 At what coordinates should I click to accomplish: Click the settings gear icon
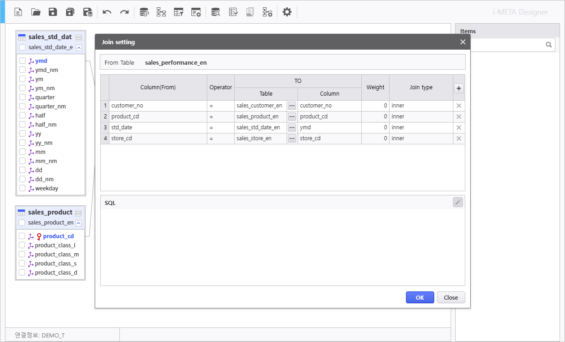click(287, 12)
